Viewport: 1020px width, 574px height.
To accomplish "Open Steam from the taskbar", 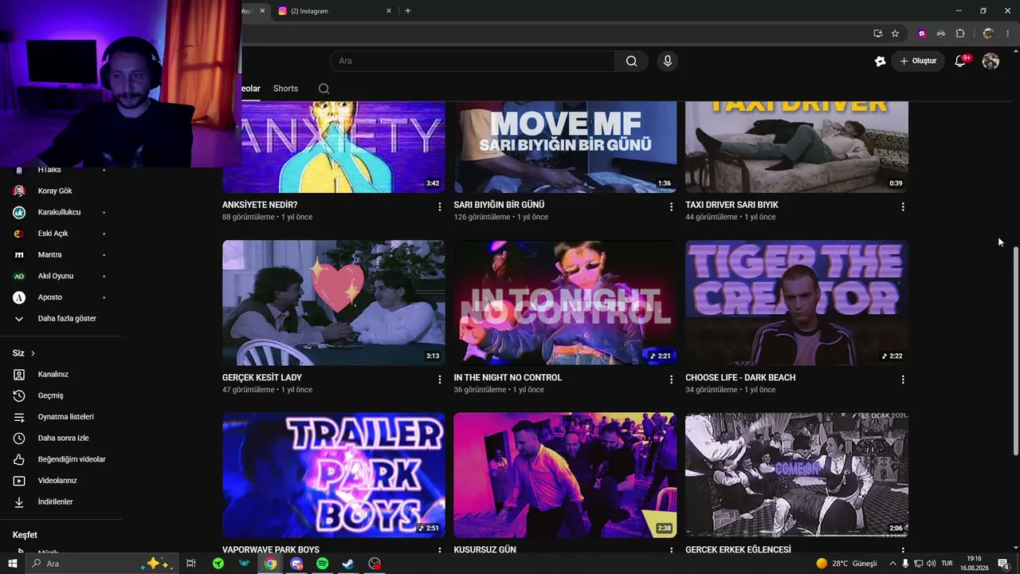I will (x=348, y=564).
